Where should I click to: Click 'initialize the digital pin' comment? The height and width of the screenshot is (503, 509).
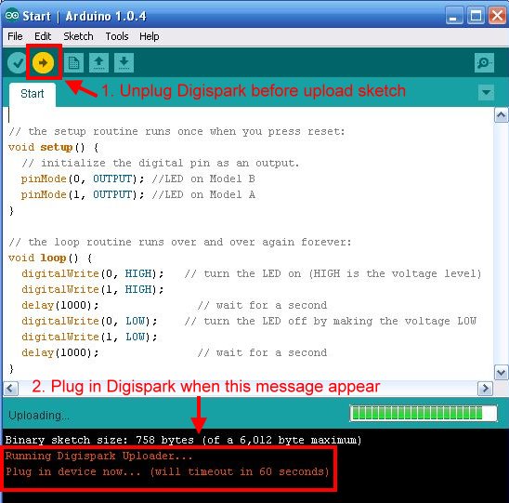(161, 163)
